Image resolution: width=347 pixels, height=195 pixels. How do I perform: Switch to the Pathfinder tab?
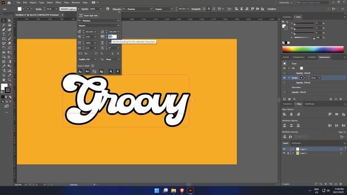(x=310, y=104)
